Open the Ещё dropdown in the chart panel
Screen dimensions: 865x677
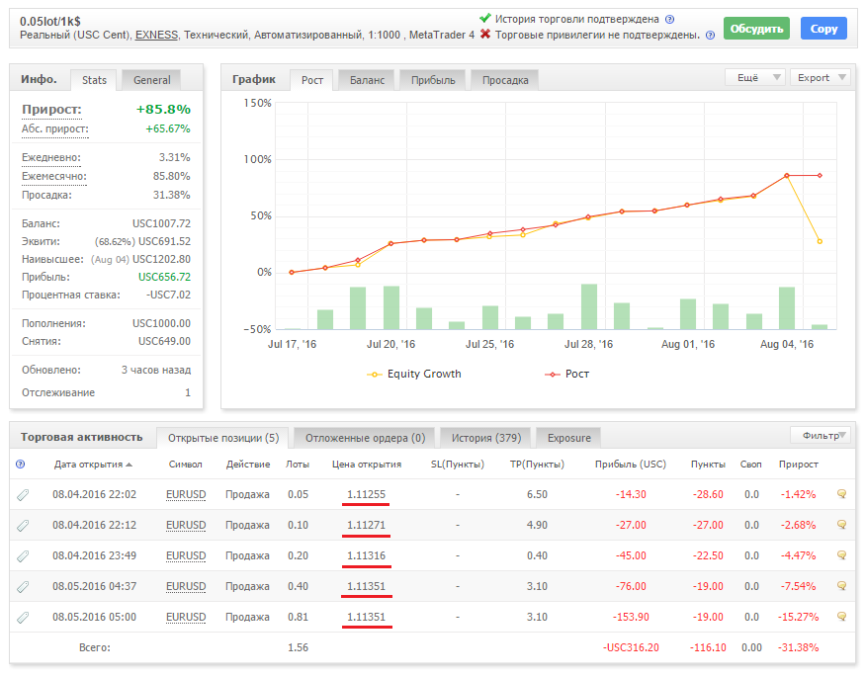(x=754, y=78)
